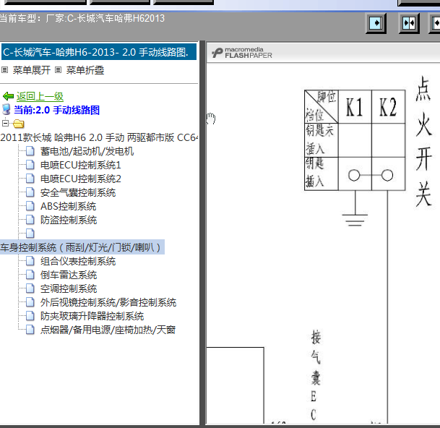Click page icon beside 电喷ECU控制系统1
The height and width of the screenshot is (428, 440).
coord(30,165)
